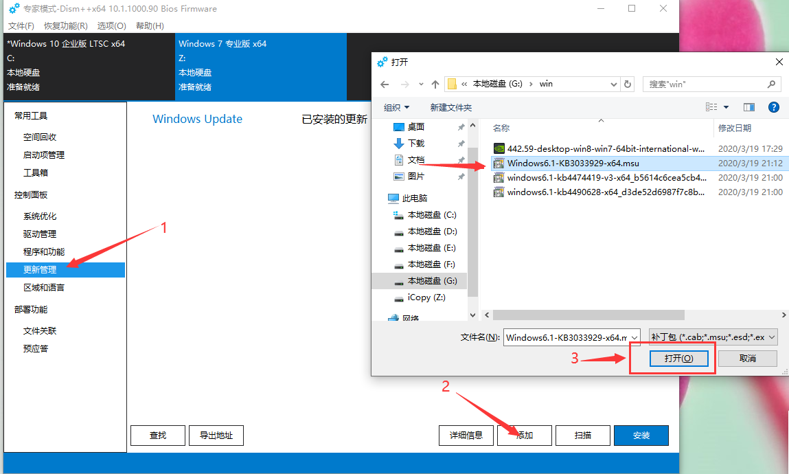The image size is (789, 474).
Task: Click the back arrow in file dialog
Action: [385, 84]
